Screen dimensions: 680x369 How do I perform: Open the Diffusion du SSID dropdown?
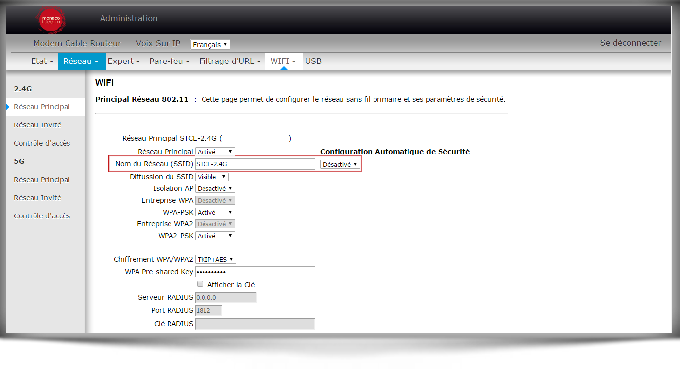(212, 177)
